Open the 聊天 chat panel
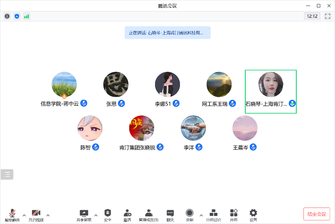335x224 pixels. pyautogui.click(x=170, y=214)
